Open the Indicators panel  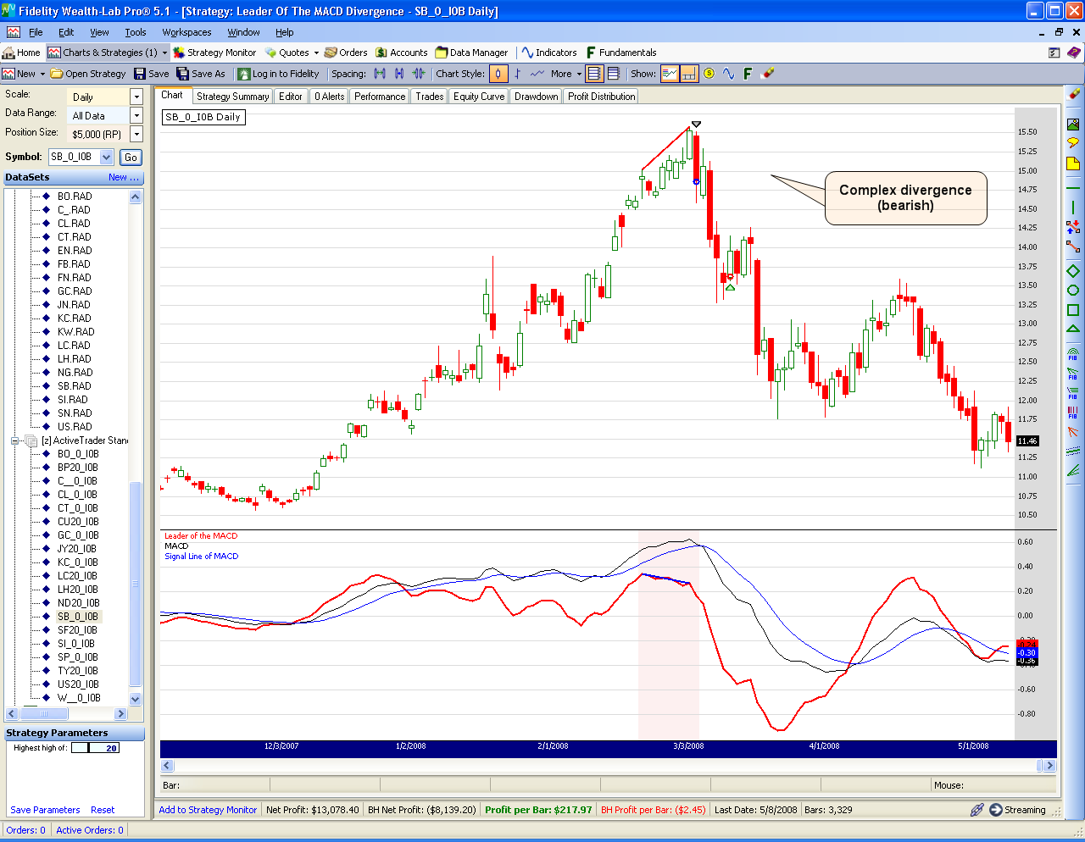548,53
